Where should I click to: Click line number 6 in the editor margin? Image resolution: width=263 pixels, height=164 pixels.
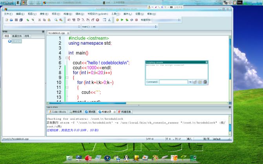coord(60,63)
